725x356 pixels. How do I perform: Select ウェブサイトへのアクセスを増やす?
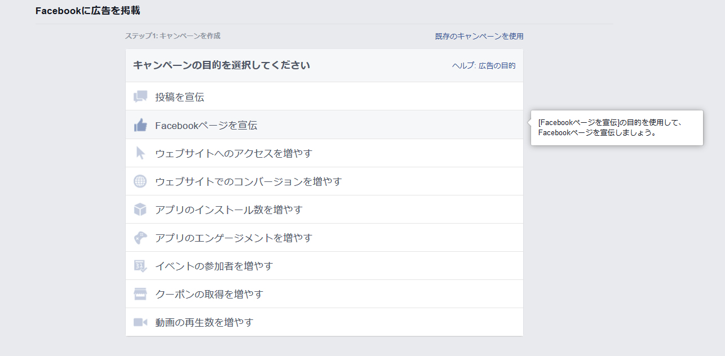[x=324, y=153]
